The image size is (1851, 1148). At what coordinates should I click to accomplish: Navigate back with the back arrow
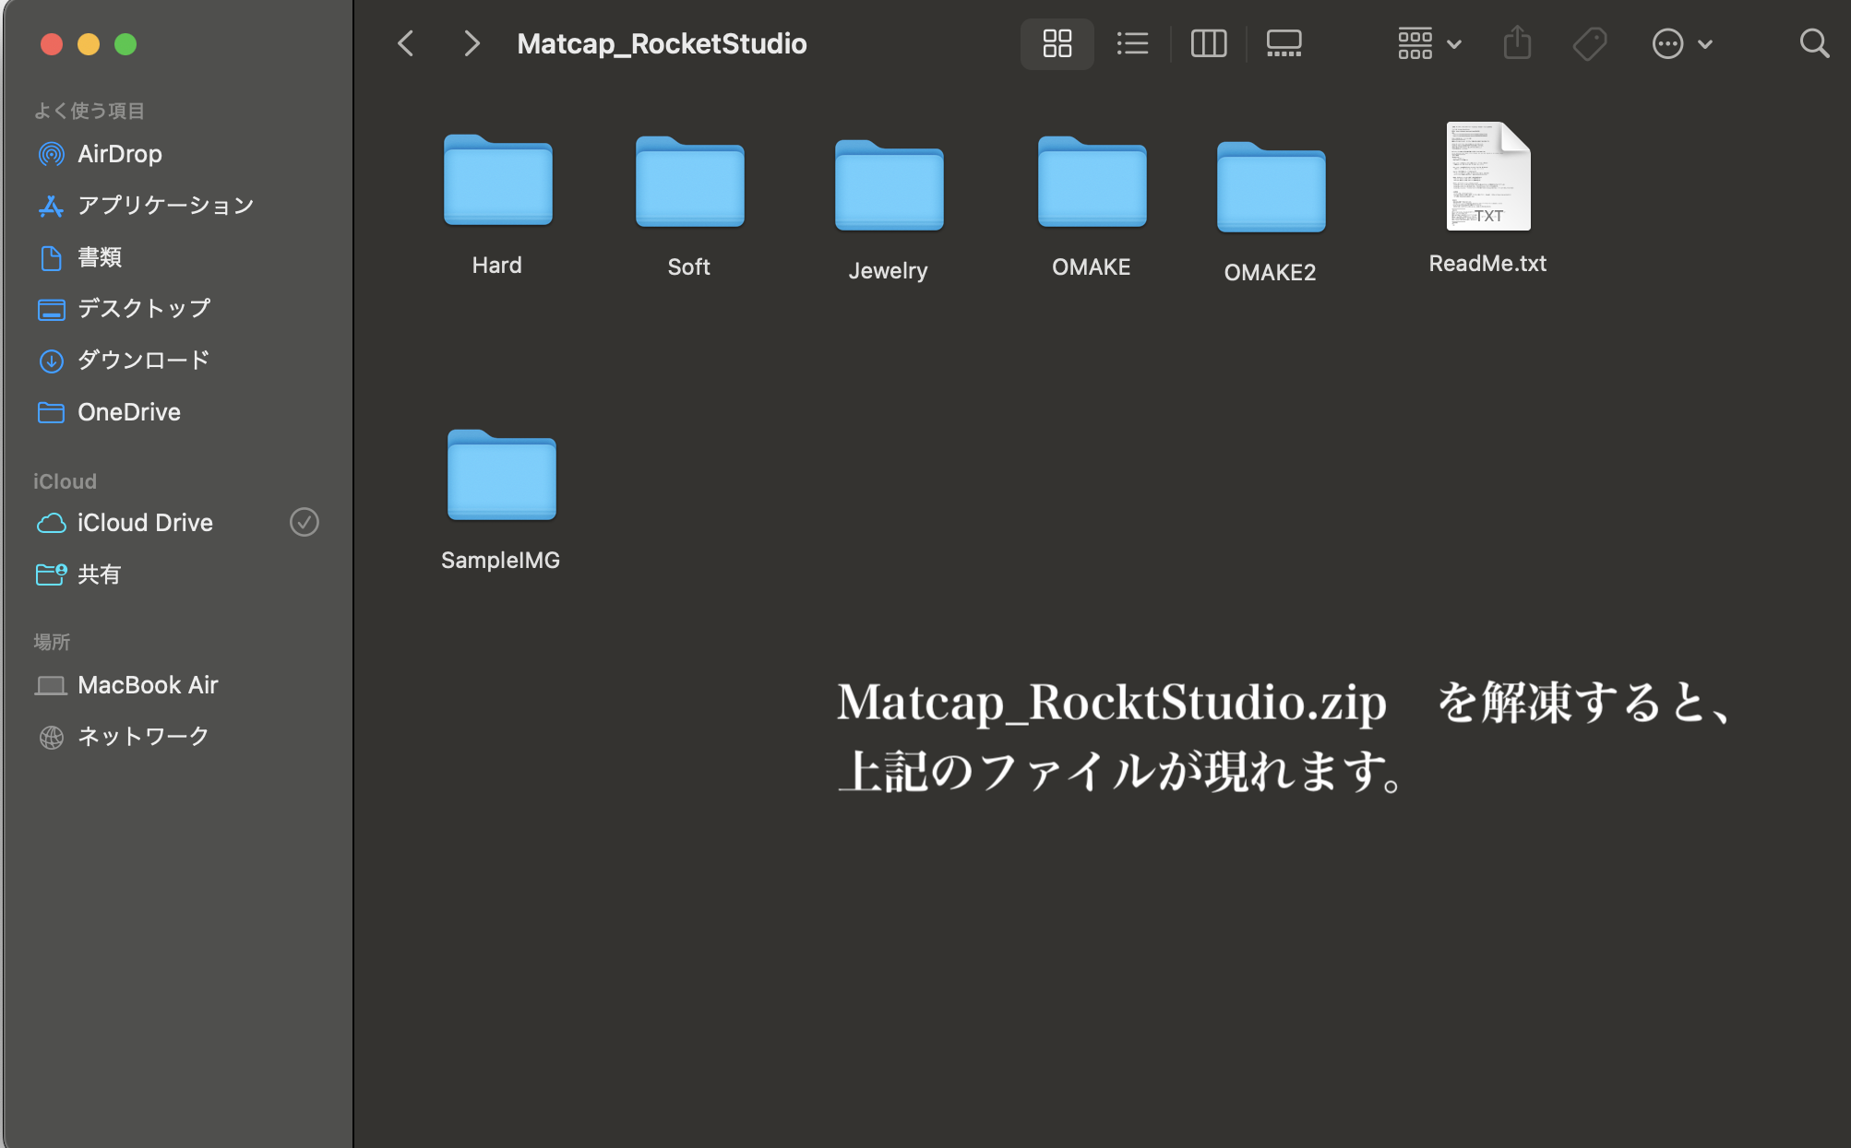[x=404, y=42]
